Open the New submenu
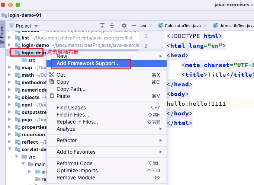The image size is (254, 185). (x=106, y=56)
